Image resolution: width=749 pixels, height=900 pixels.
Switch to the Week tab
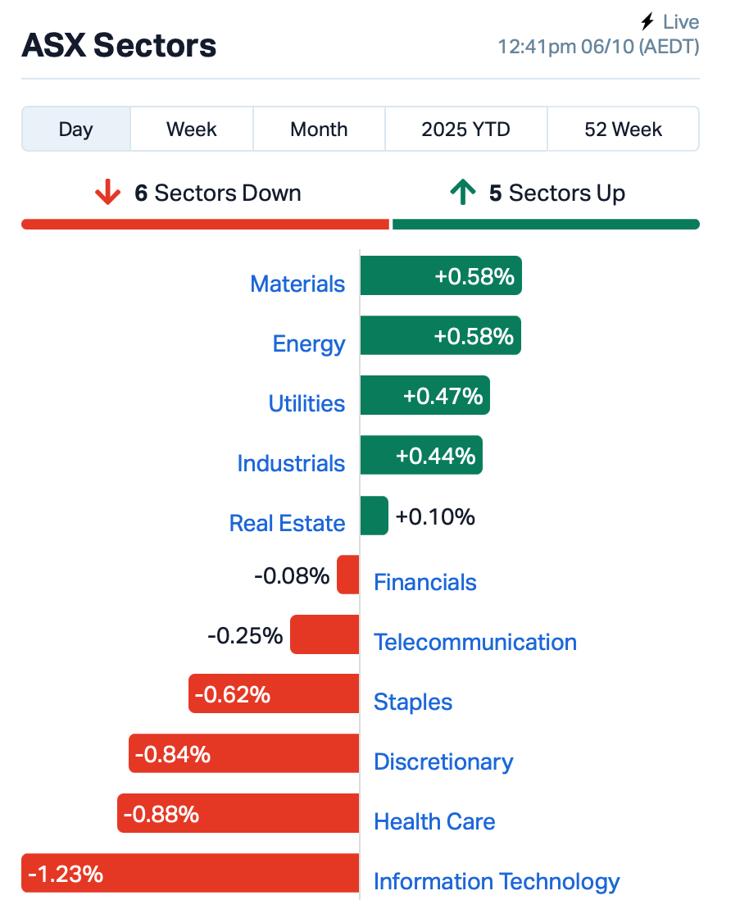pos(192,130)
